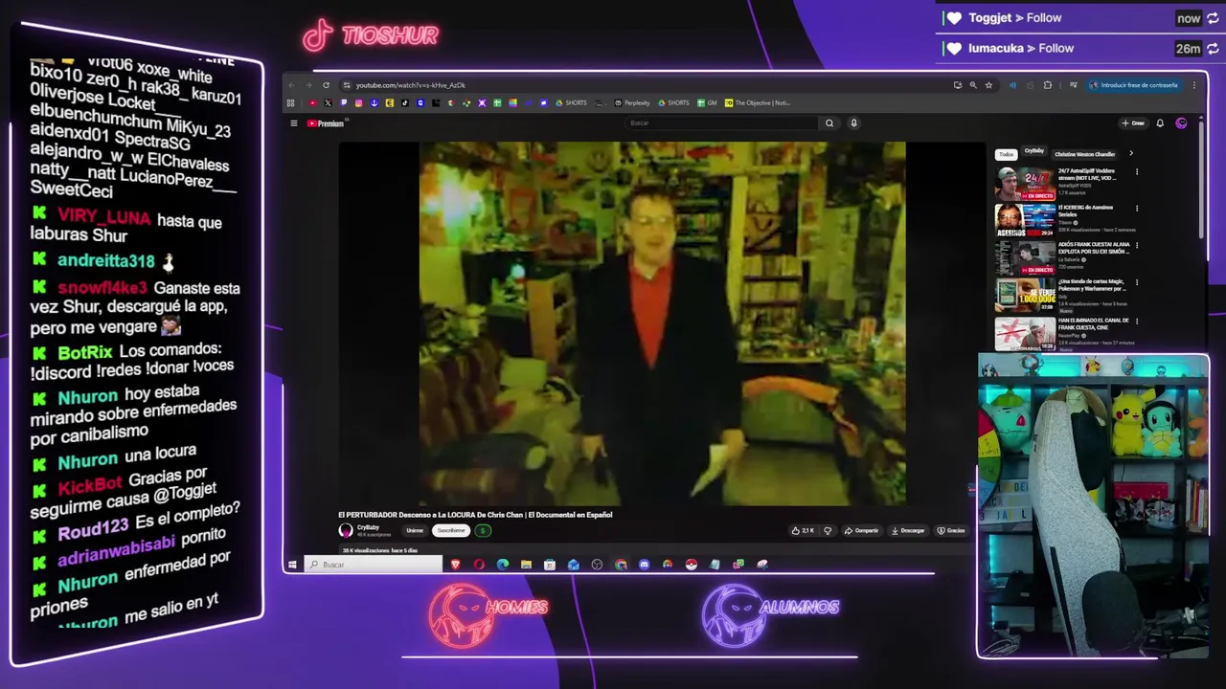This screenshot has width=1226, height=689.
Task: Select the Todos filter chip
Action: pos(1006,154)
